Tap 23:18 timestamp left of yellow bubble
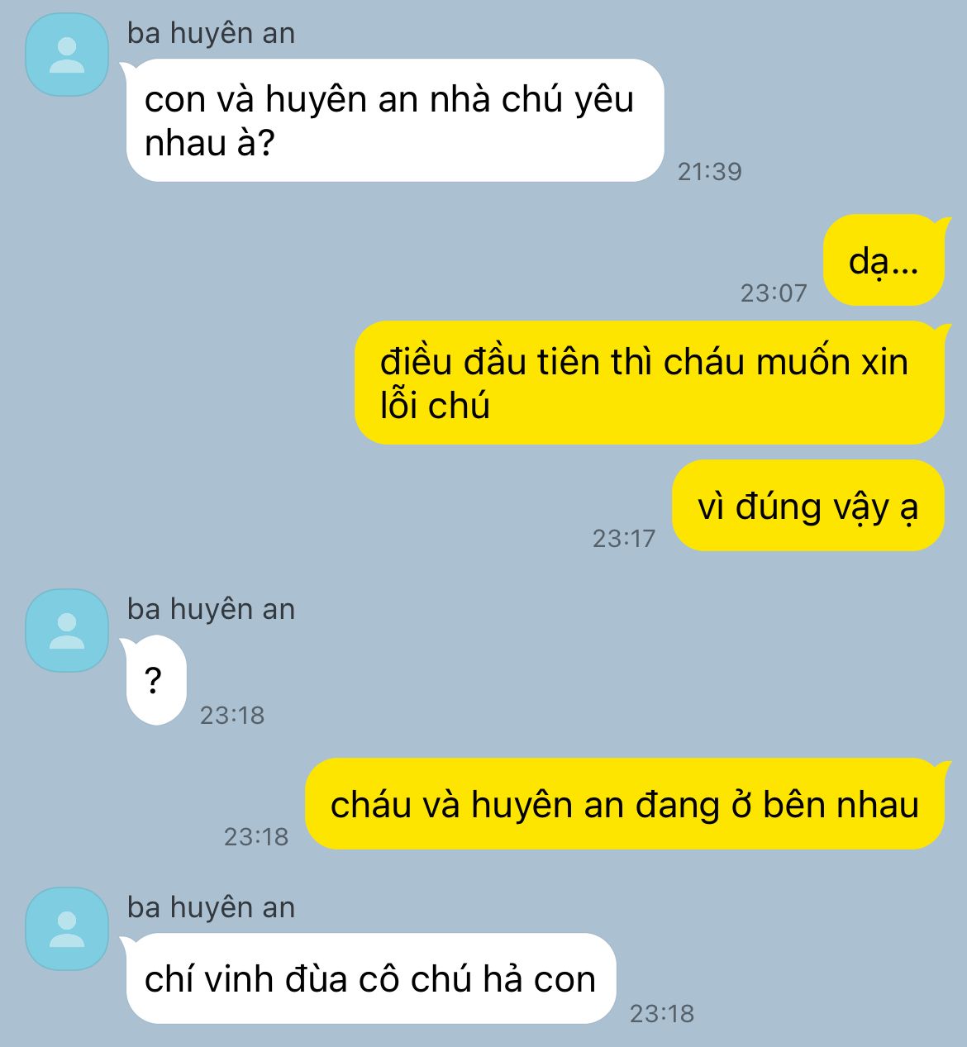967x1047 pixels. (256, 837)
